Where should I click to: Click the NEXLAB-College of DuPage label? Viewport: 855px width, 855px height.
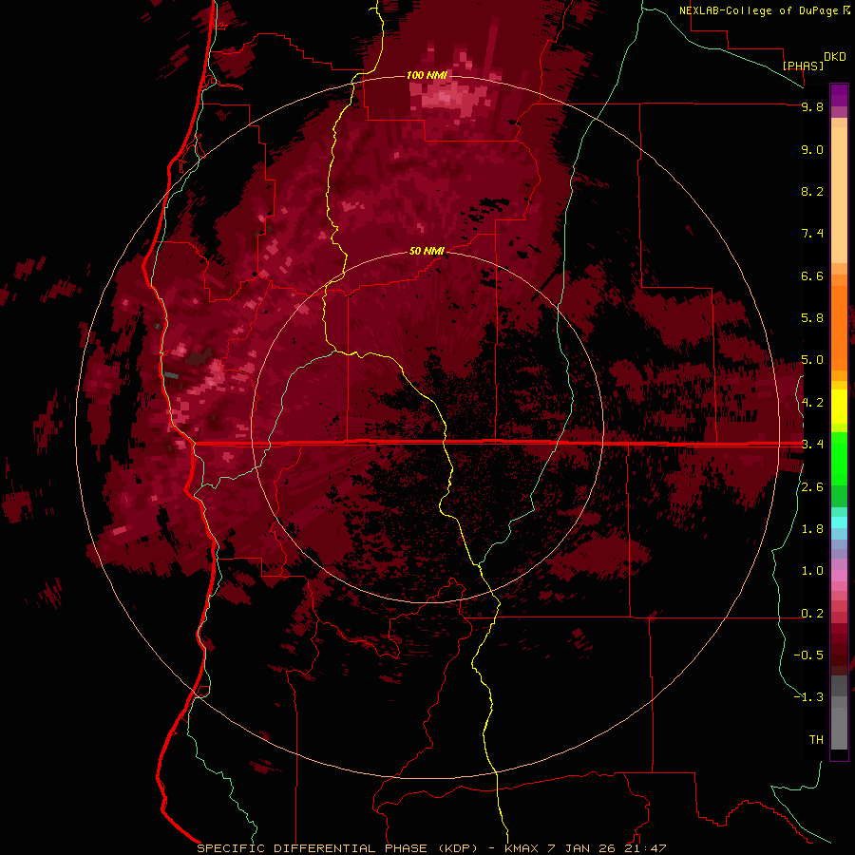(x=758, y=10)
